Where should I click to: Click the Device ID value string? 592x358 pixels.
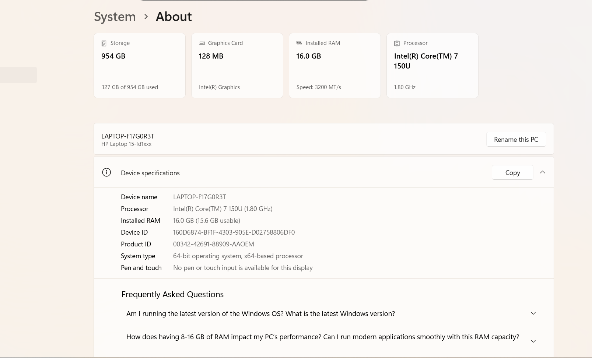234,232
